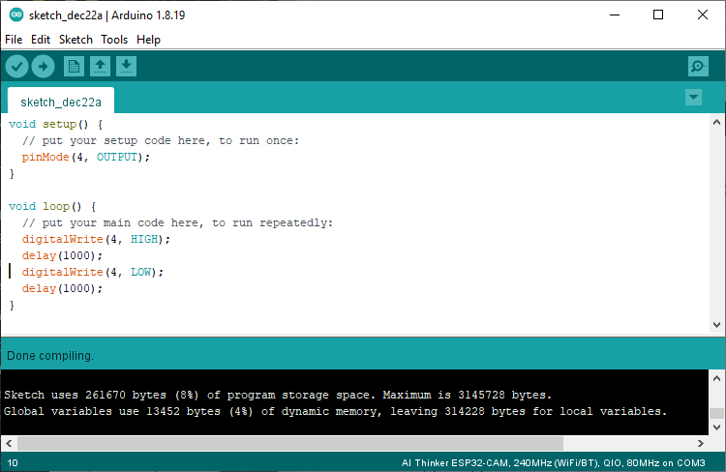The image size is (726, 472).
Task: Click the Arduino logo in title bar
Action: (16, 15)
